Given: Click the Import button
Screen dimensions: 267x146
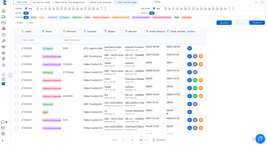Looking at the screenshot, I should (x=224, y=23).
